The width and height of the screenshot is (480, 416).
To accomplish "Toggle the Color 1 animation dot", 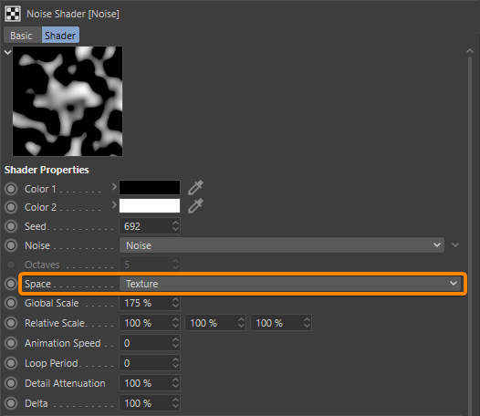I will [11, 189].
